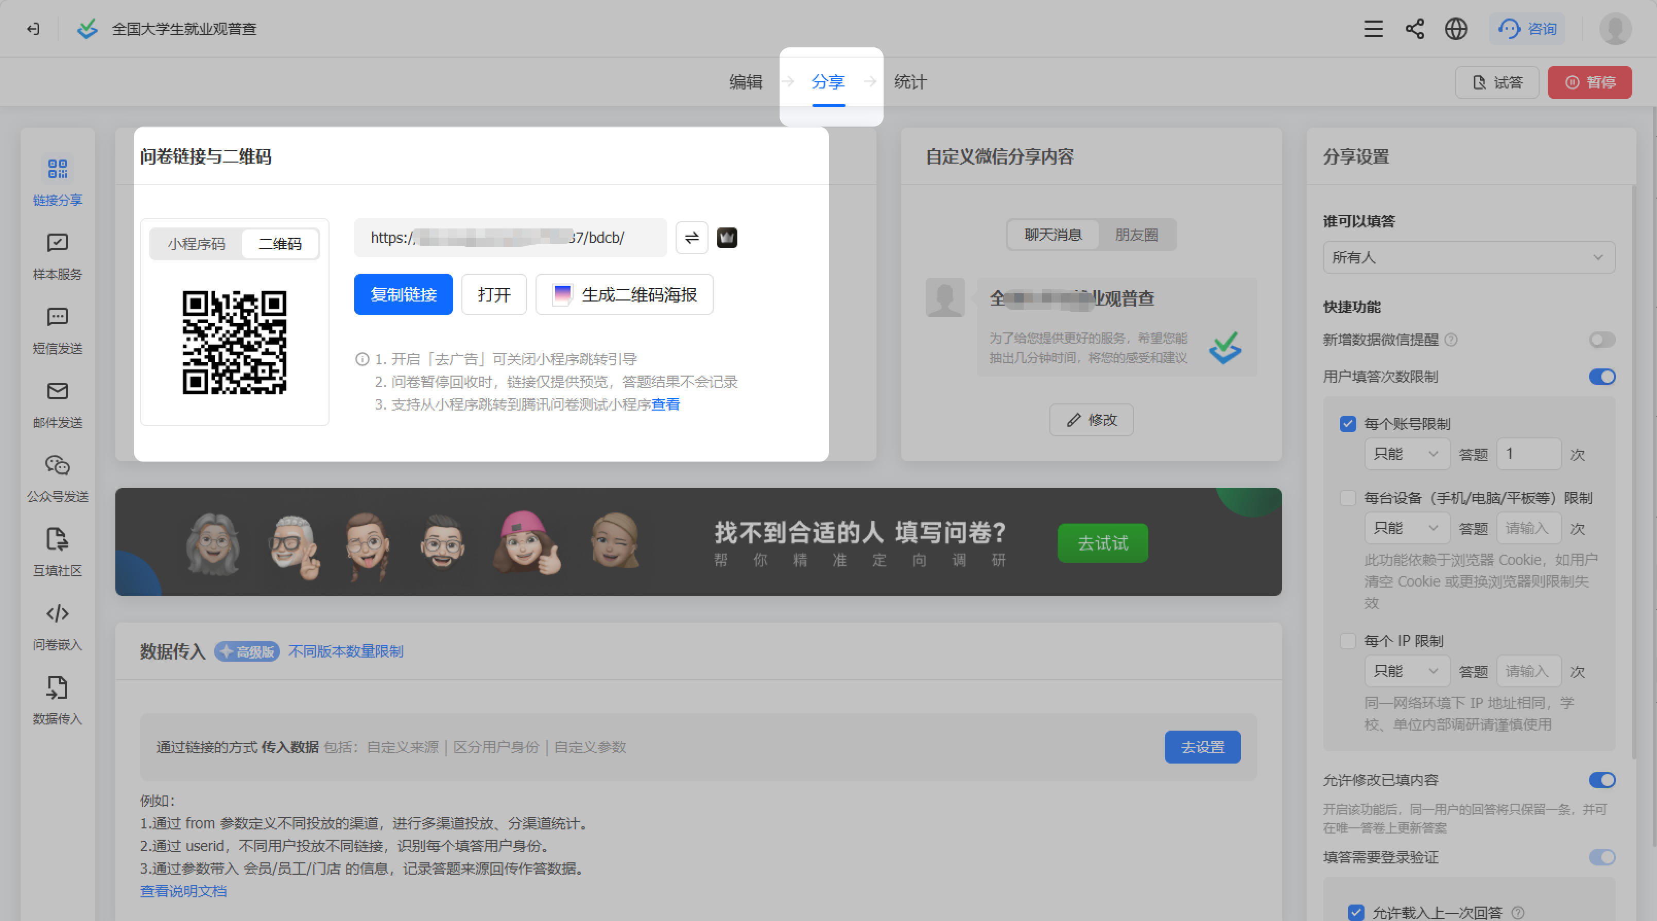
Task: Click the green checkmark survey logo
Action: tap(87, 29)
